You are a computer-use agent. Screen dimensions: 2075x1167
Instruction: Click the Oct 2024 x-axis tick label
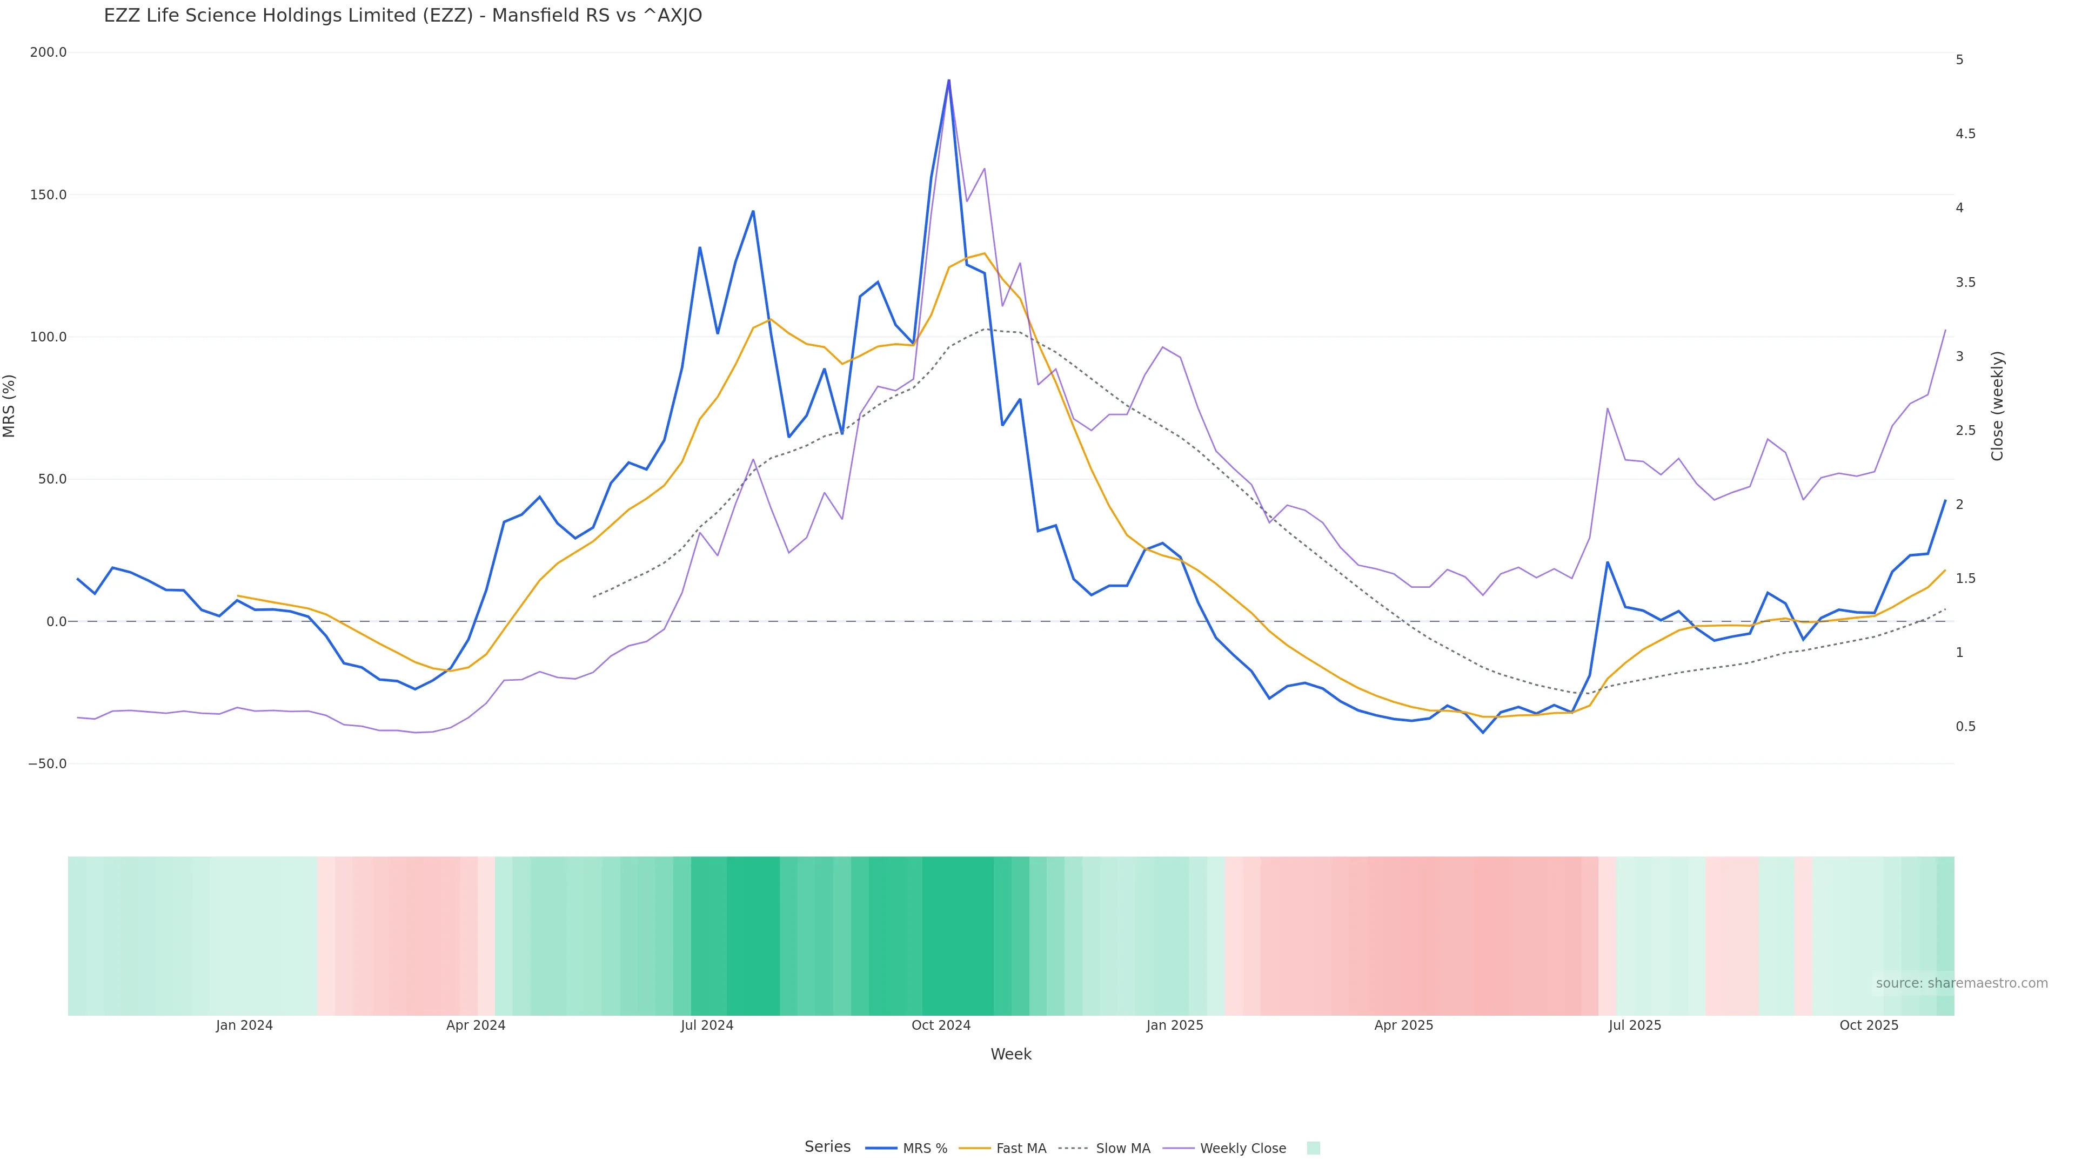pos(941,1025)
